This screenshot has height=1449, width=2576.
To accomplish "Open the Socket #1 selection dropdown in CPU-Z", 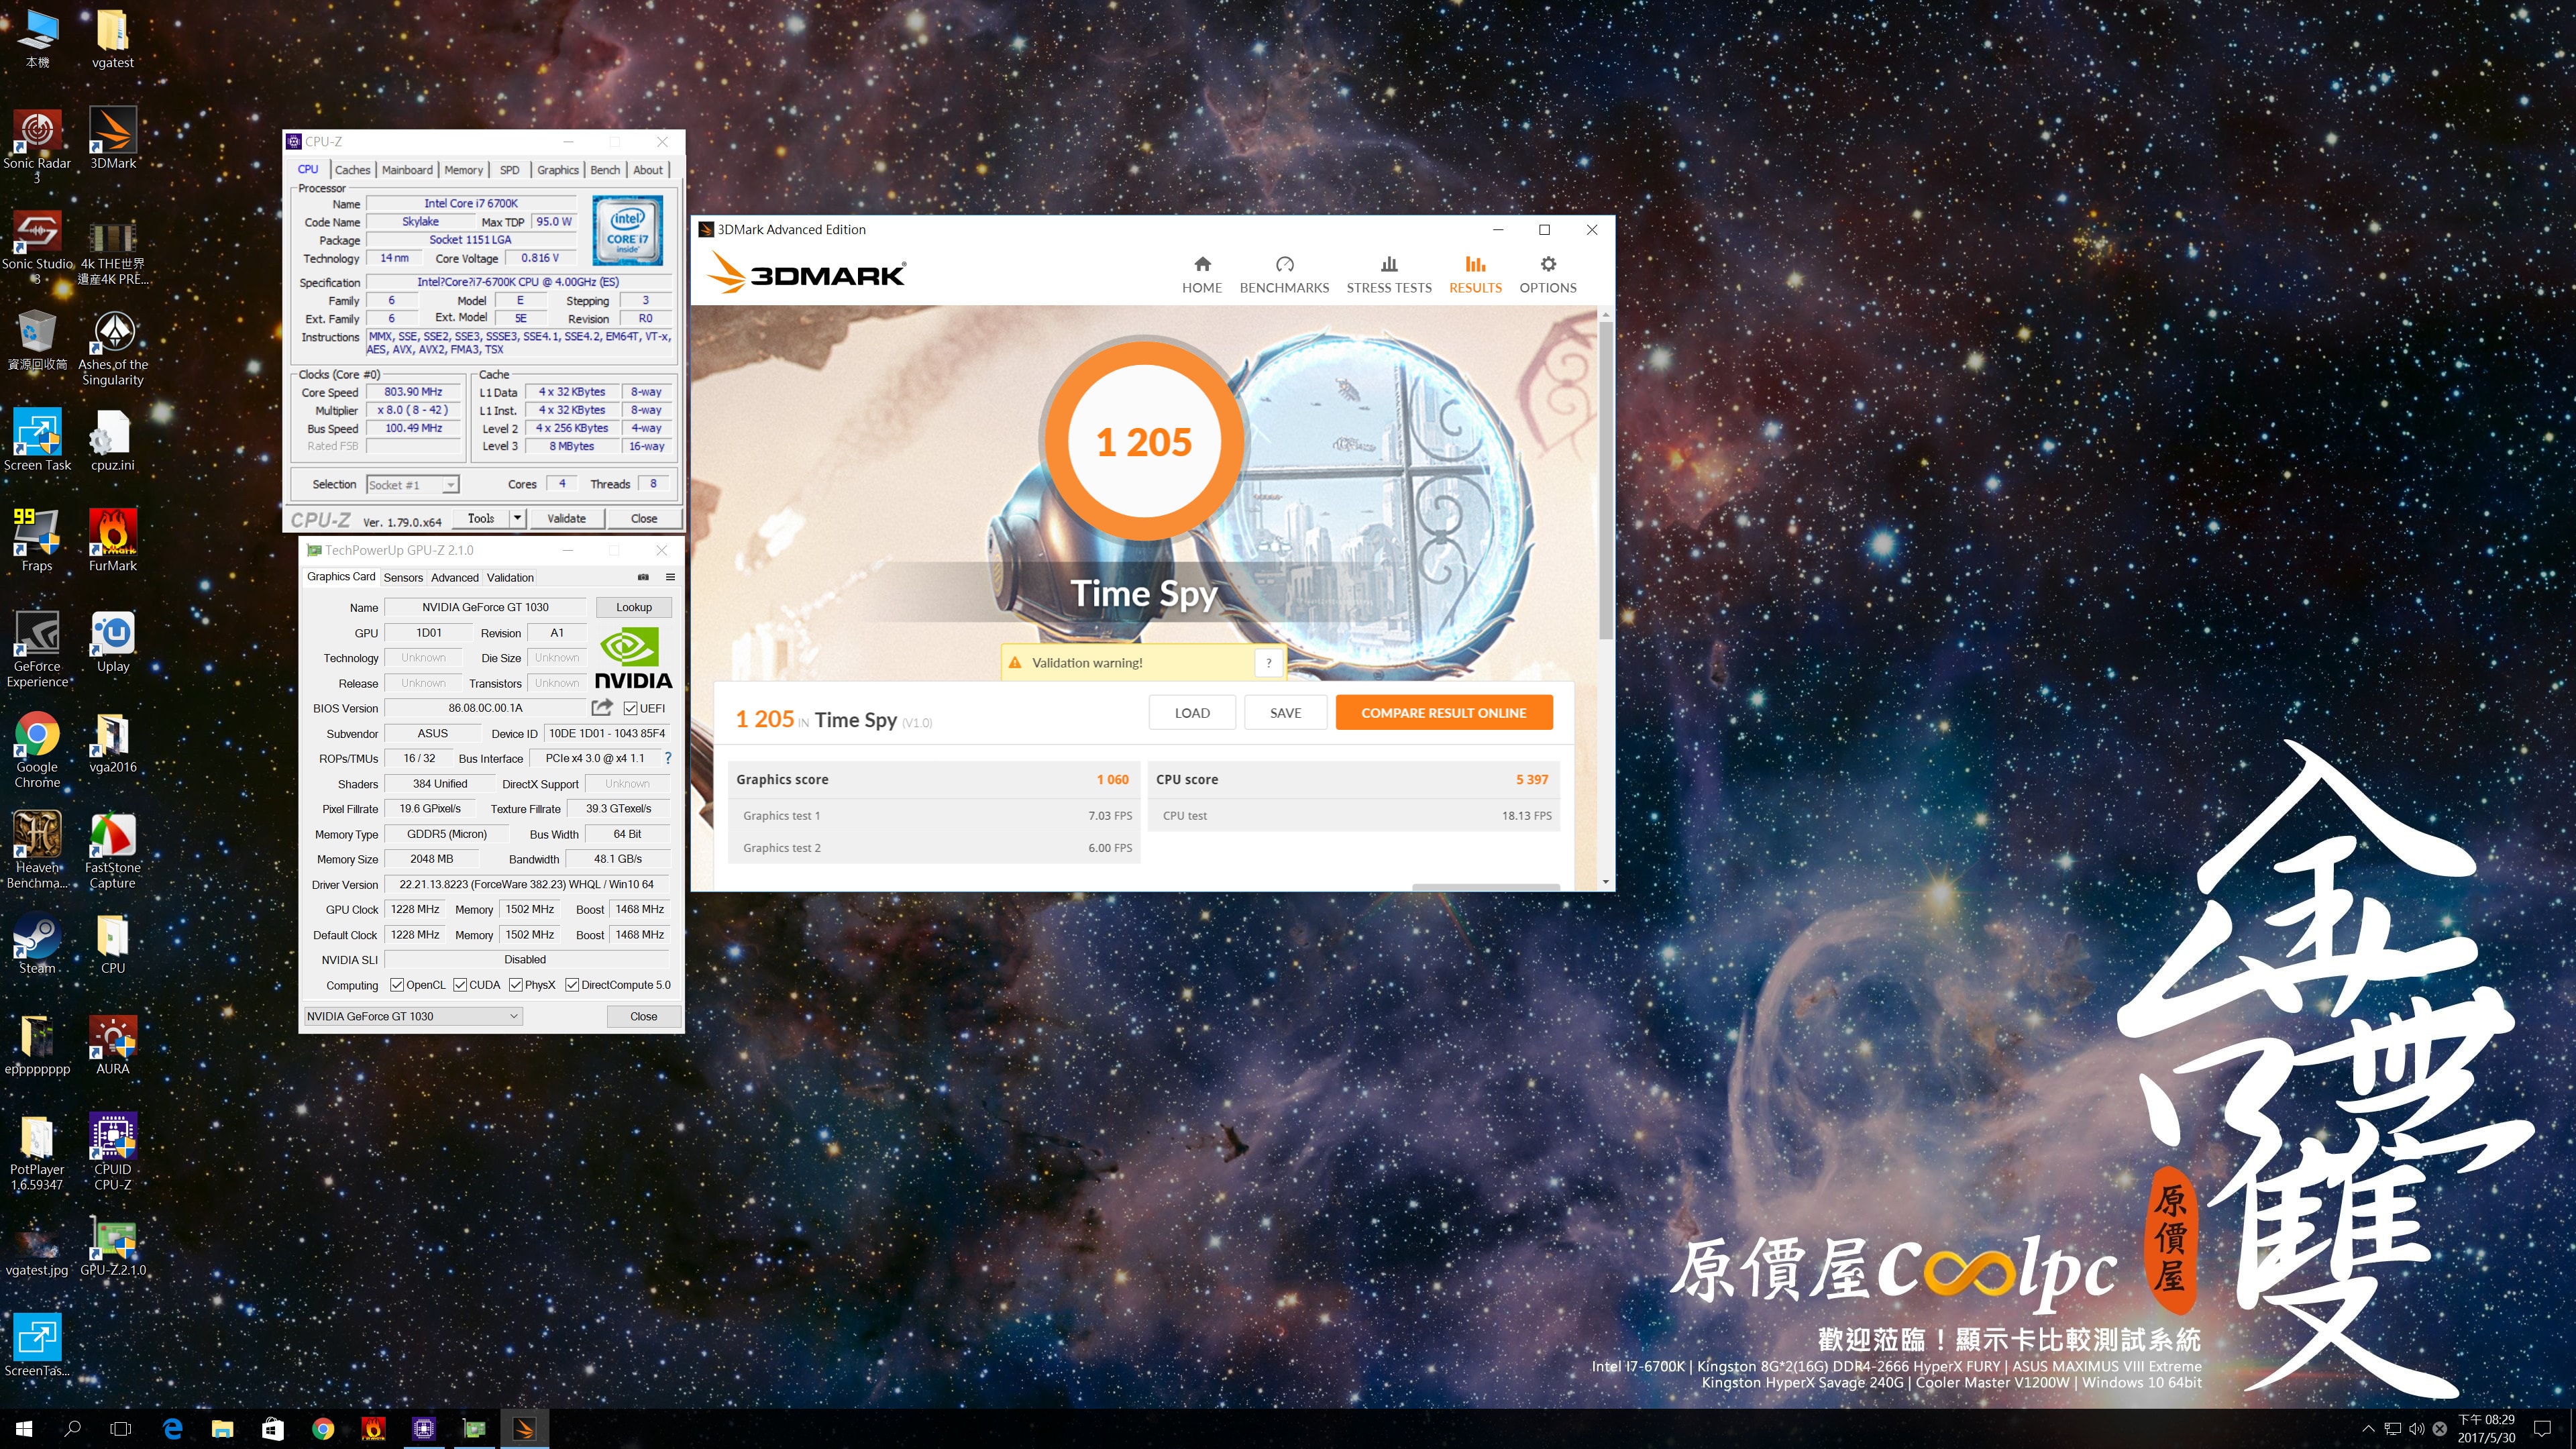I will 412,484.
